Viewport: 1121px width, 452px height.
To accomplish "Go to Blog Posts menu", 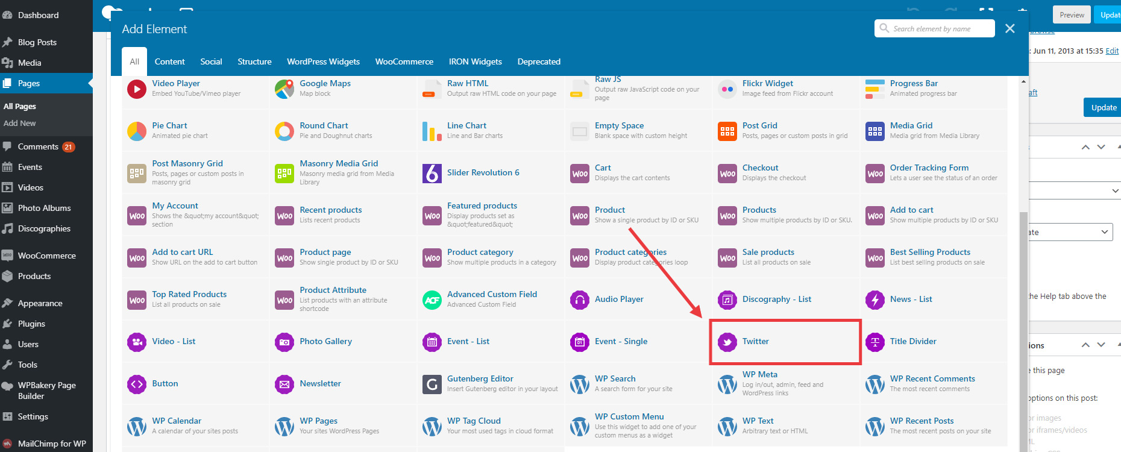I will (46, 42).
